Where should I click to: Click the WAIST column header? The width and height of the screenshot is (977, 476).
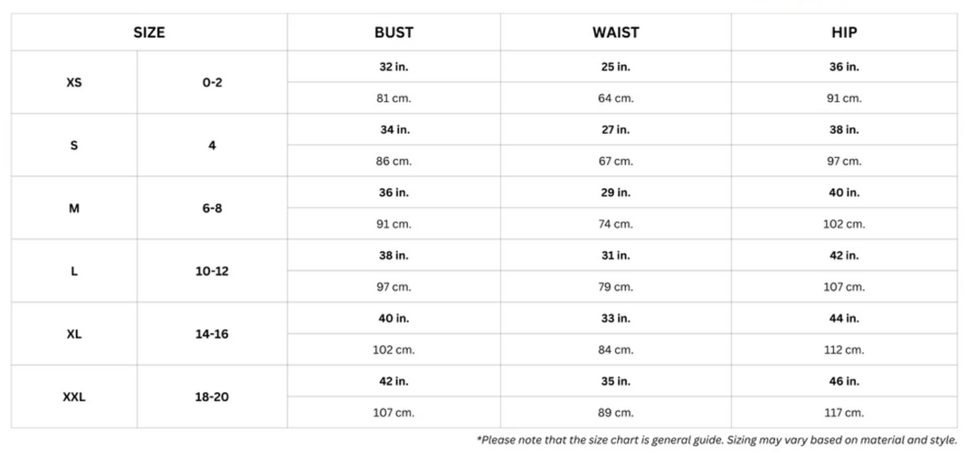point(615,33)
